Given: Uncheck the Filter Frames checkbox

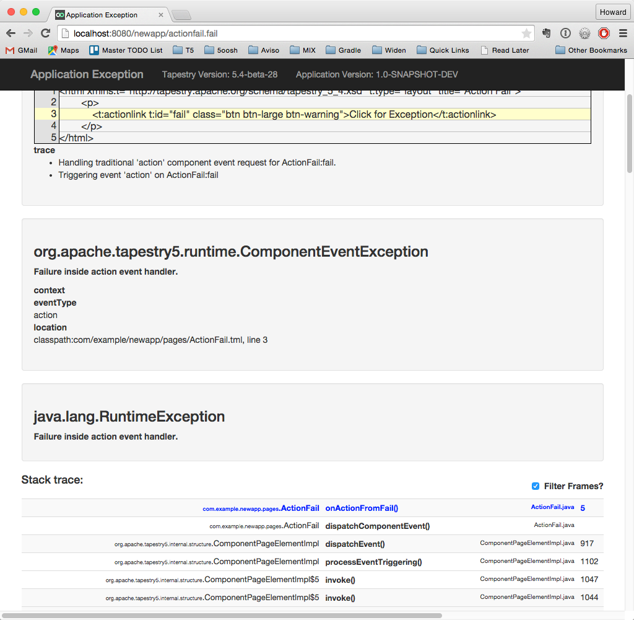Looking at the screenshot, I should click(x=536, y=486).
